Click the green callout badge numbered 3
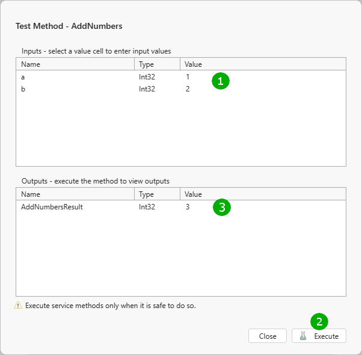 pyautogui.click(x=222, y=208)
